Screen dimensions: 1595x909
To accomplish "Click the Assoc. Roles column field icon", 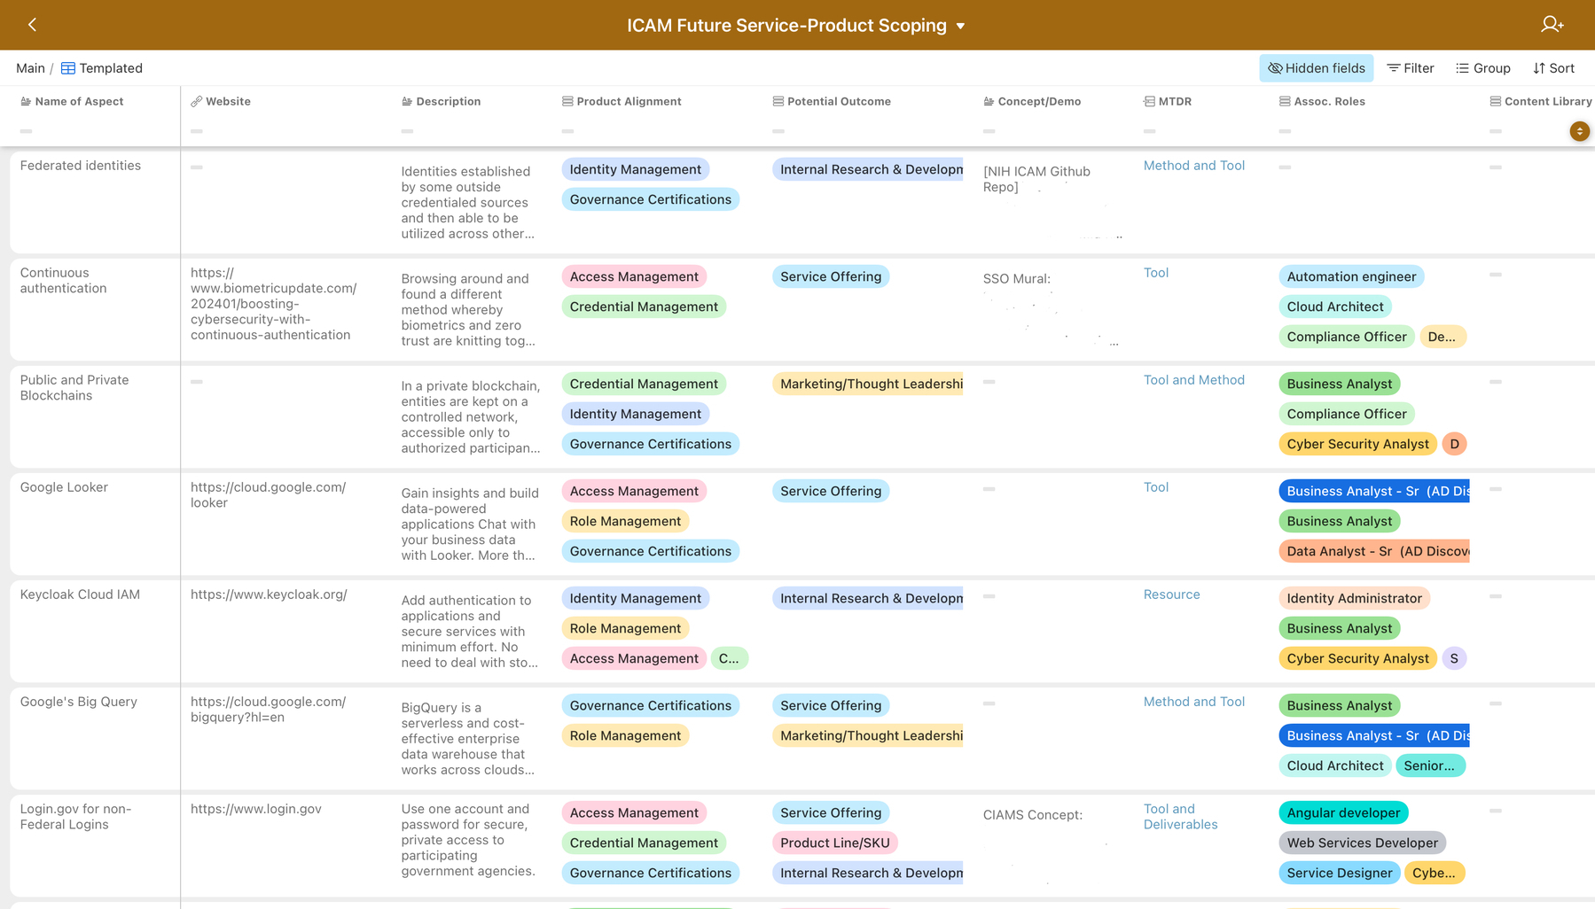I will point(1285,101).
